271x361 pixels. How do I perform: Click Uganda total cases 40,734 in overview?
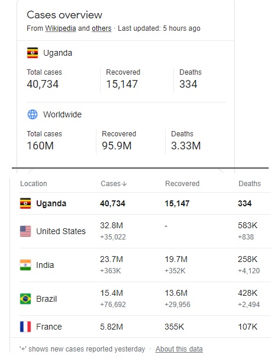point(43,84)
